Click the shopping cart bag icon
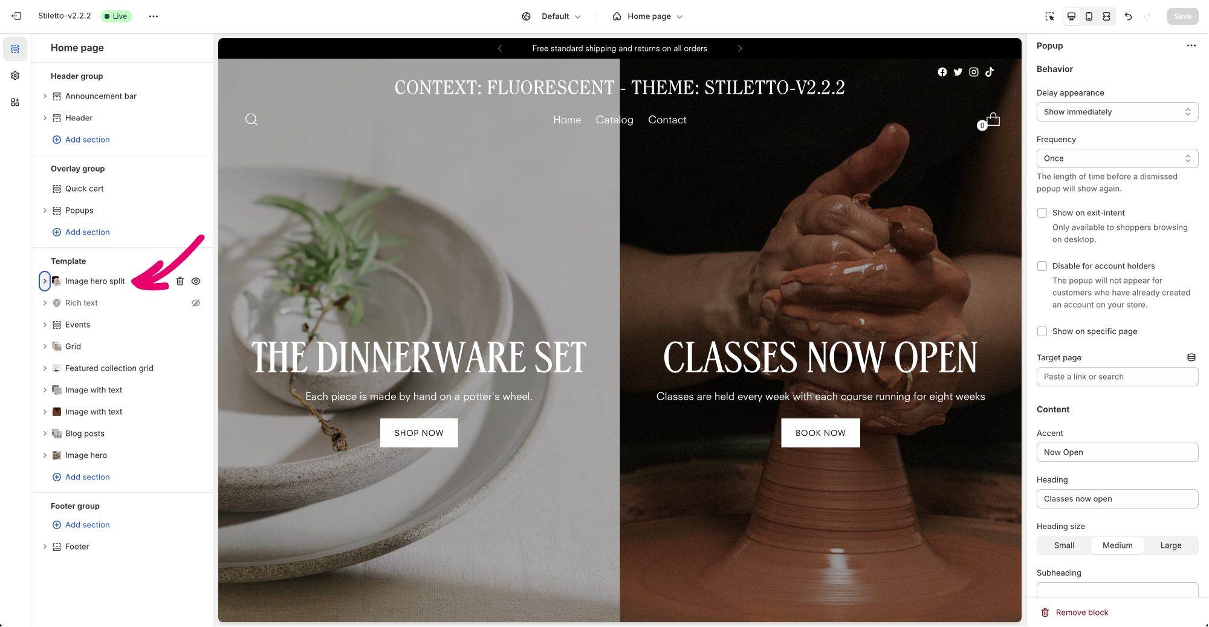1209x627 pixels. [x=993, y=119]
